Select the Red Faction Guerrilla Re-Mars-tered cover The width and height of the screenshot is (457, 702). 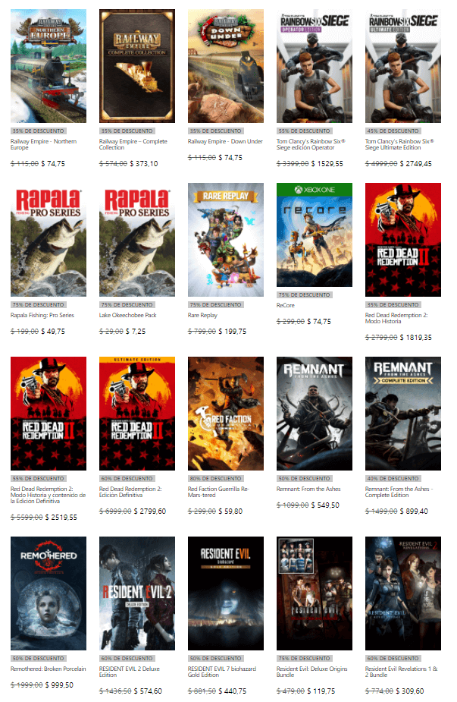pyautogui.click(x=226, y=413)
